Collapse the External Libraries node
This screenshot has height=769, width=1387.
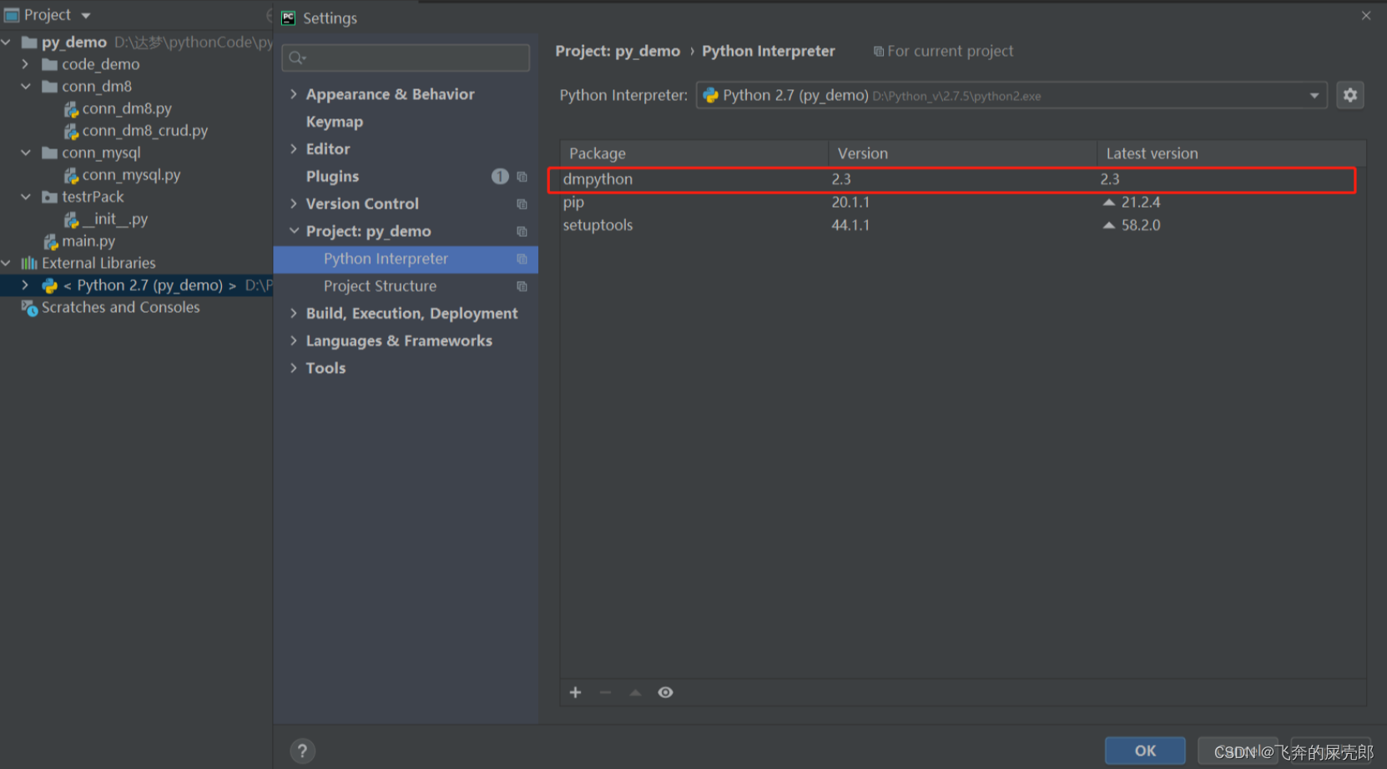pyautogui.click(x=7, y=263)
